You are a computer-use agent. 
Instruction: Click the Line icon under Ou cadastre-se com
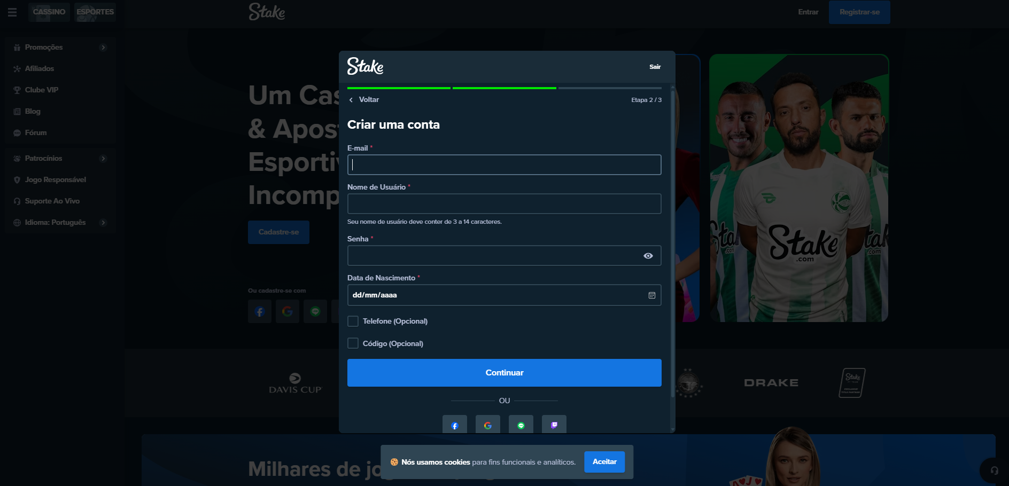tap(315, 311)
